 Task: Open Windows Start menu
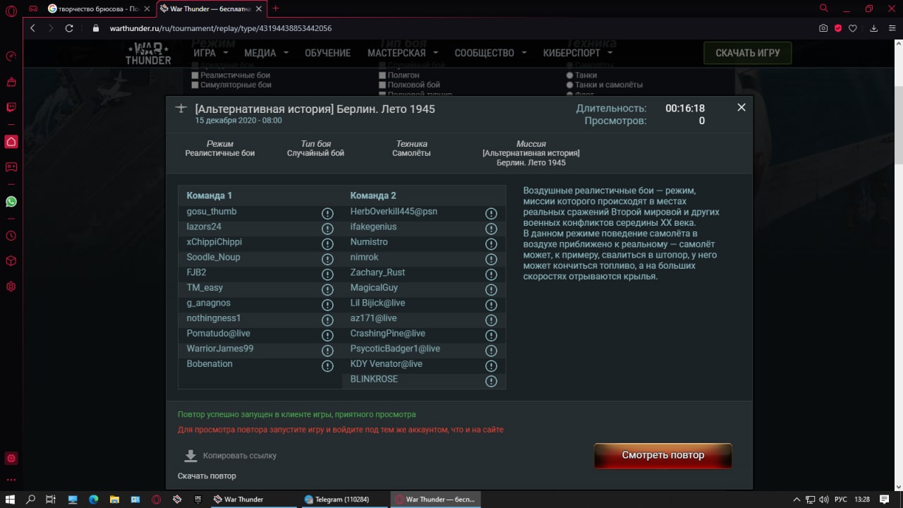(x=10, y=500)
